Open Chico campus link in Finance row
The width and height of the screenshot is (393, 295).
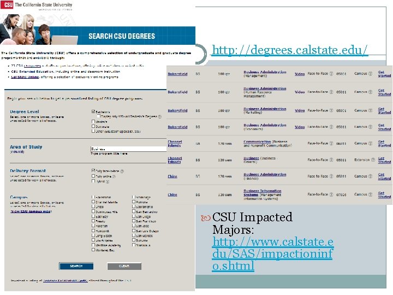coord(172,176)
